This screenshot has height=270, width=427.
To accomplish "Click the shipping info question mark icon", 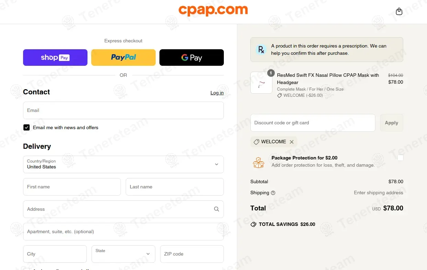I will coord(273,193).
